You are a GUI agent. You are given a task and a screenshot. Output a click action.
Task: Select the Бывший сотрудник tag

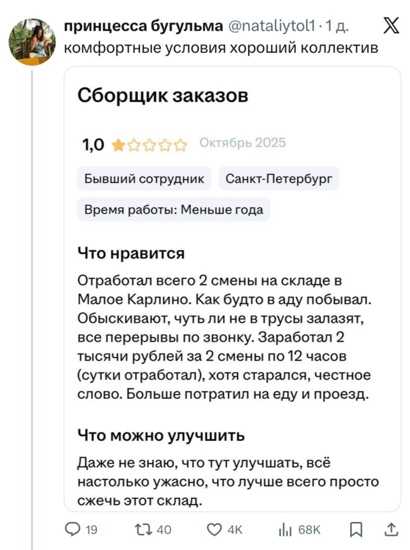(x=144, y=179)
